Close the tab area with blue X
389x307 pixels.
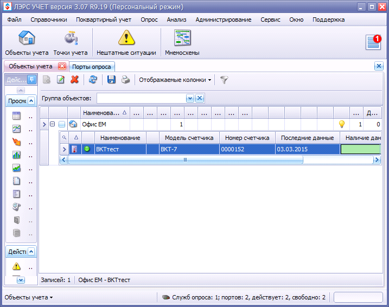pyautogui.click(x=379, y=66)
